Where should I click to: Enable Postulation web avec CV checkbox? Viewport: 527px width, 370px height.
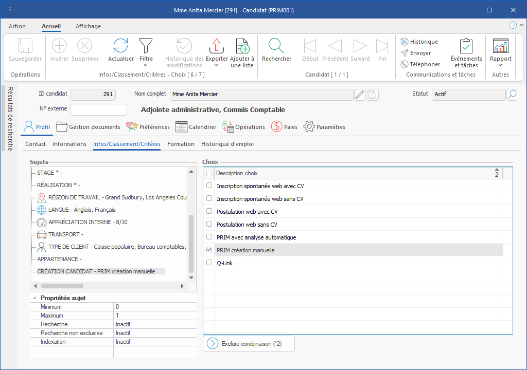click(x=209, y=211)
